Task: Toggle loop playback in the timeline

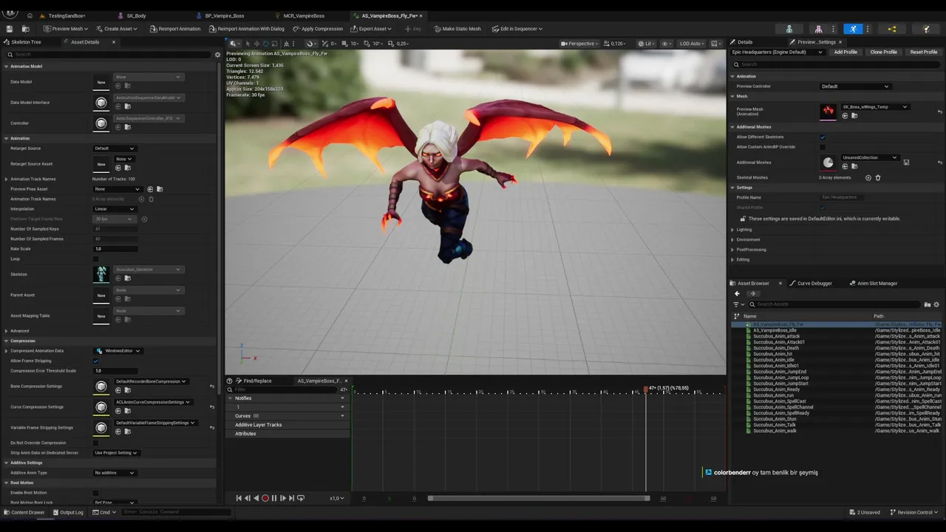Action: click(301, 498)
